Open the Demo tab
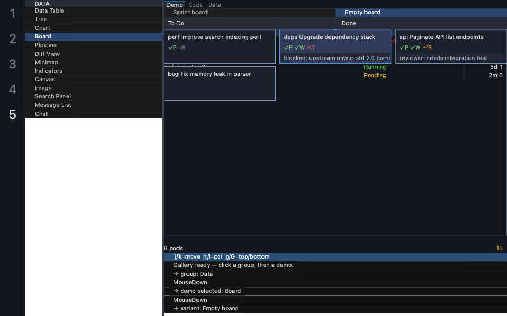 pyautogui.click(x=175, y=5)
